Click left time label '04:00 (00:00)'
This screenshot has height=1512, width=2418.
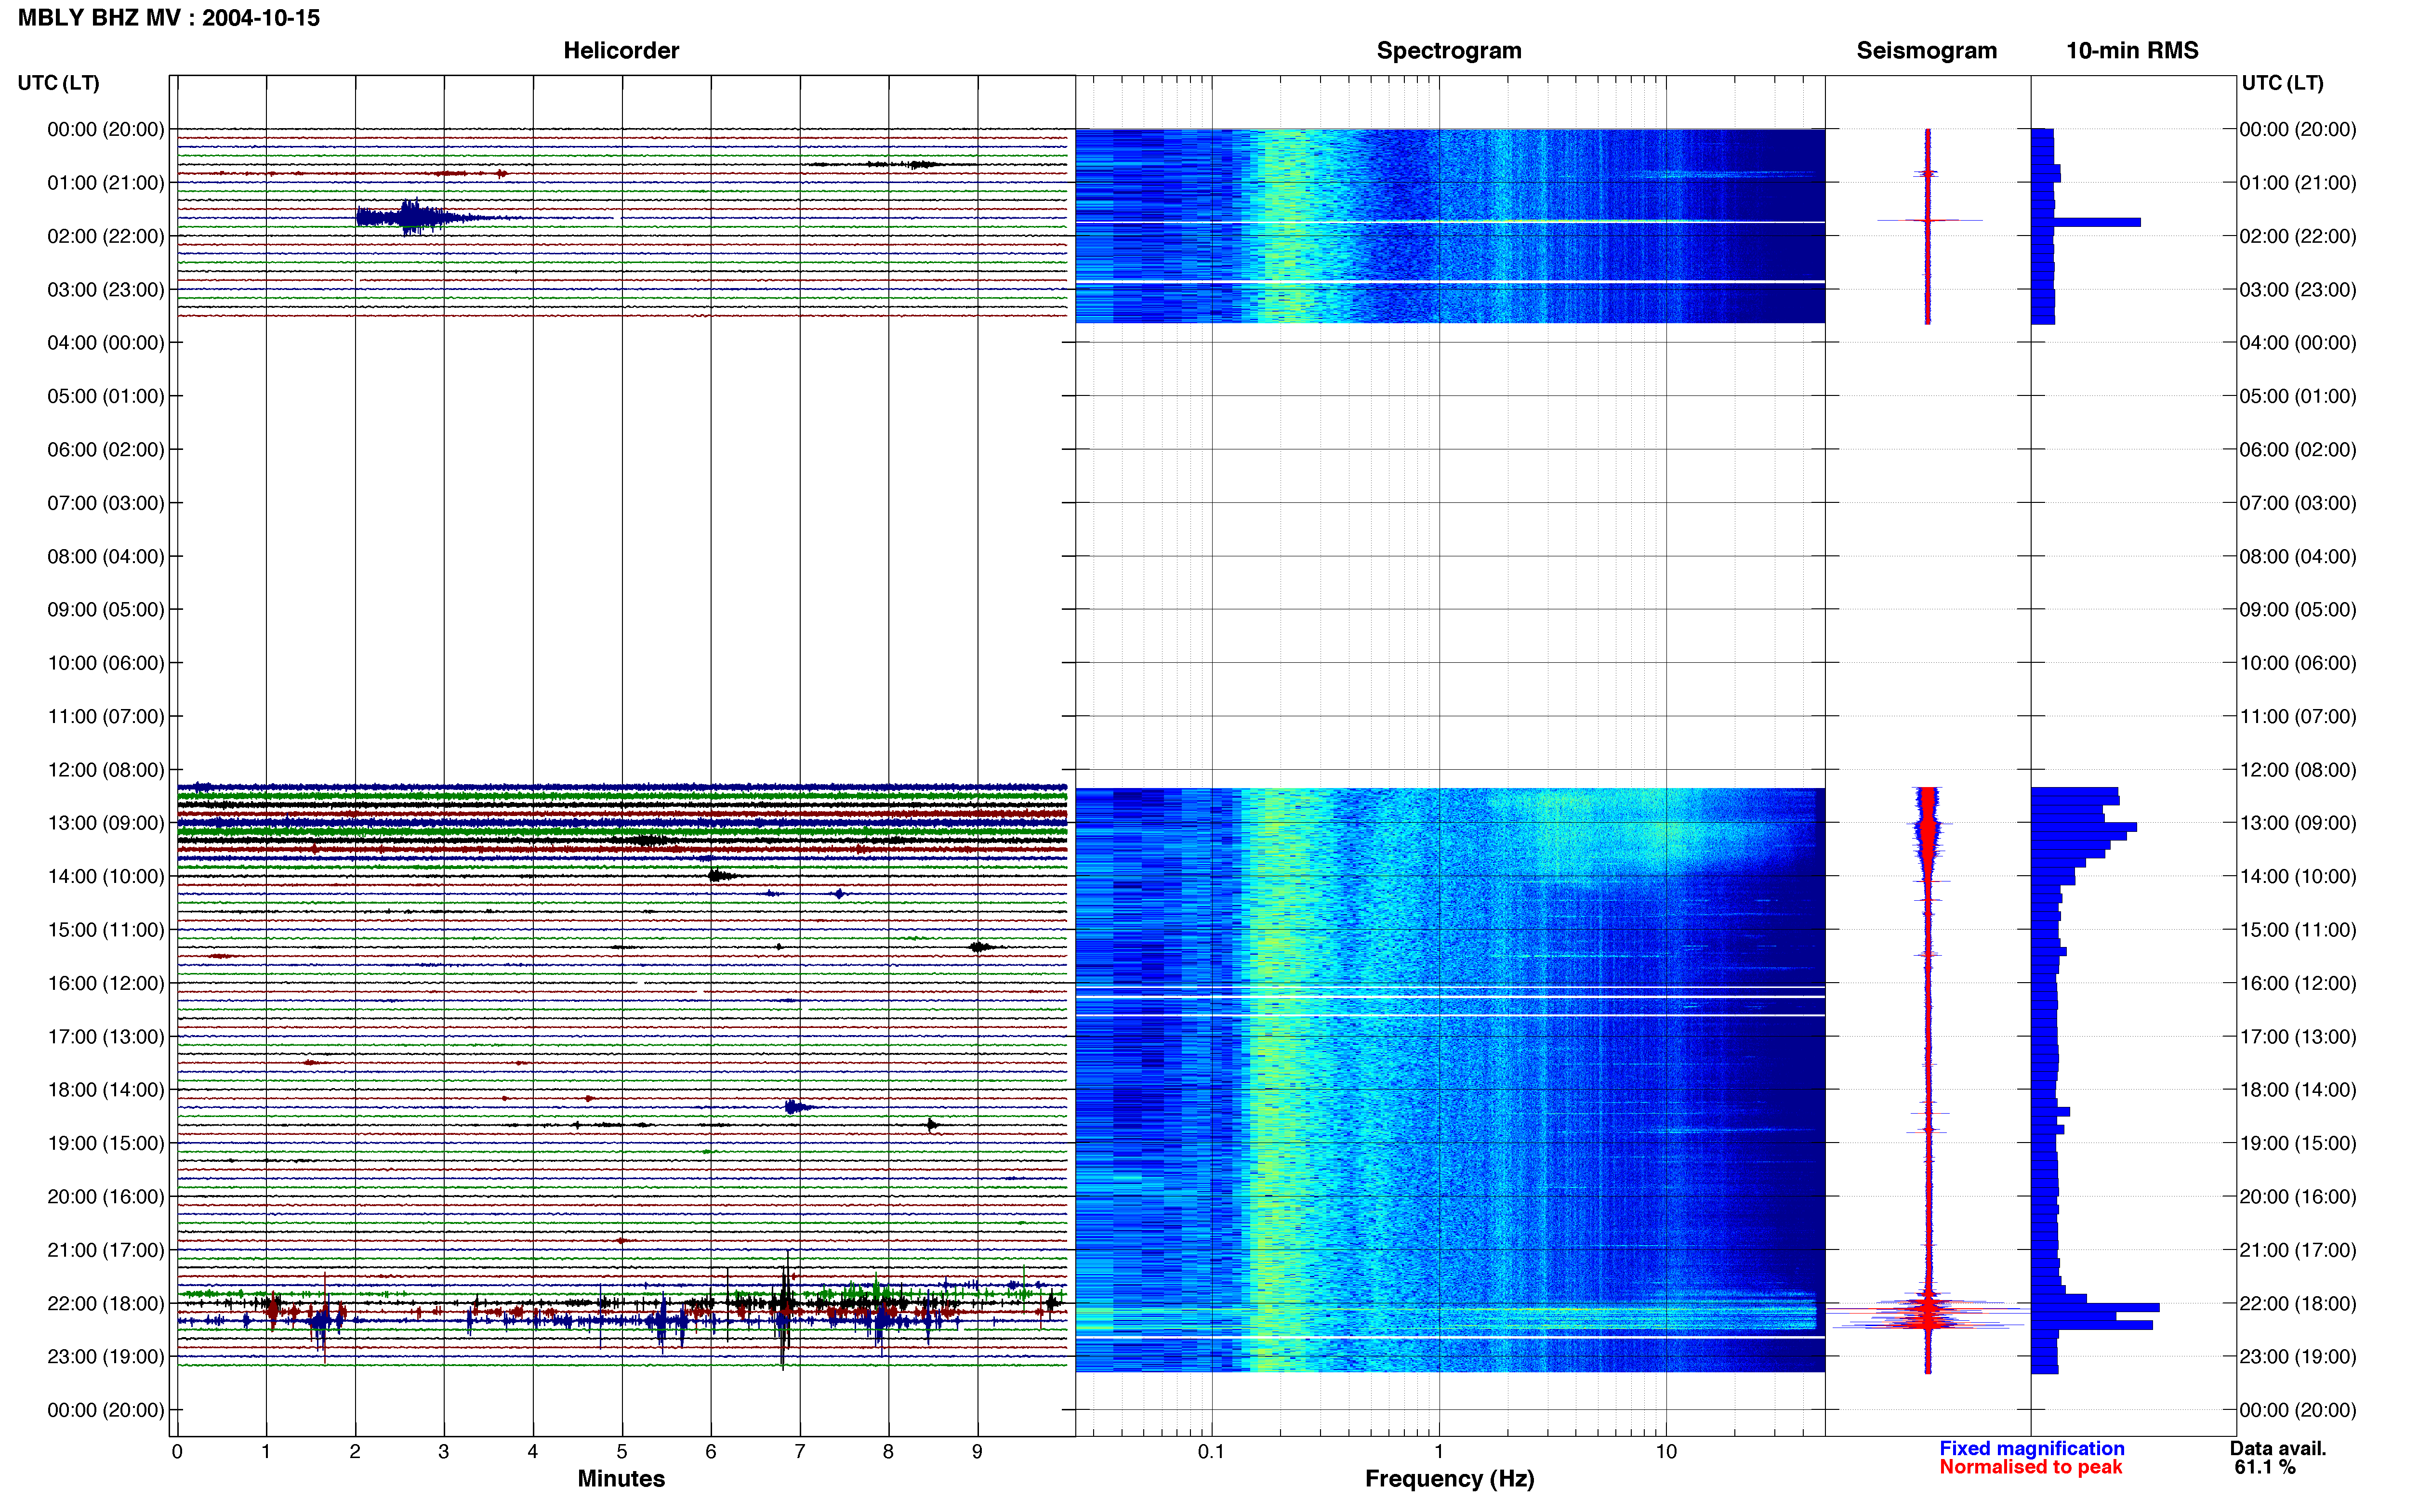pos(106,343)
